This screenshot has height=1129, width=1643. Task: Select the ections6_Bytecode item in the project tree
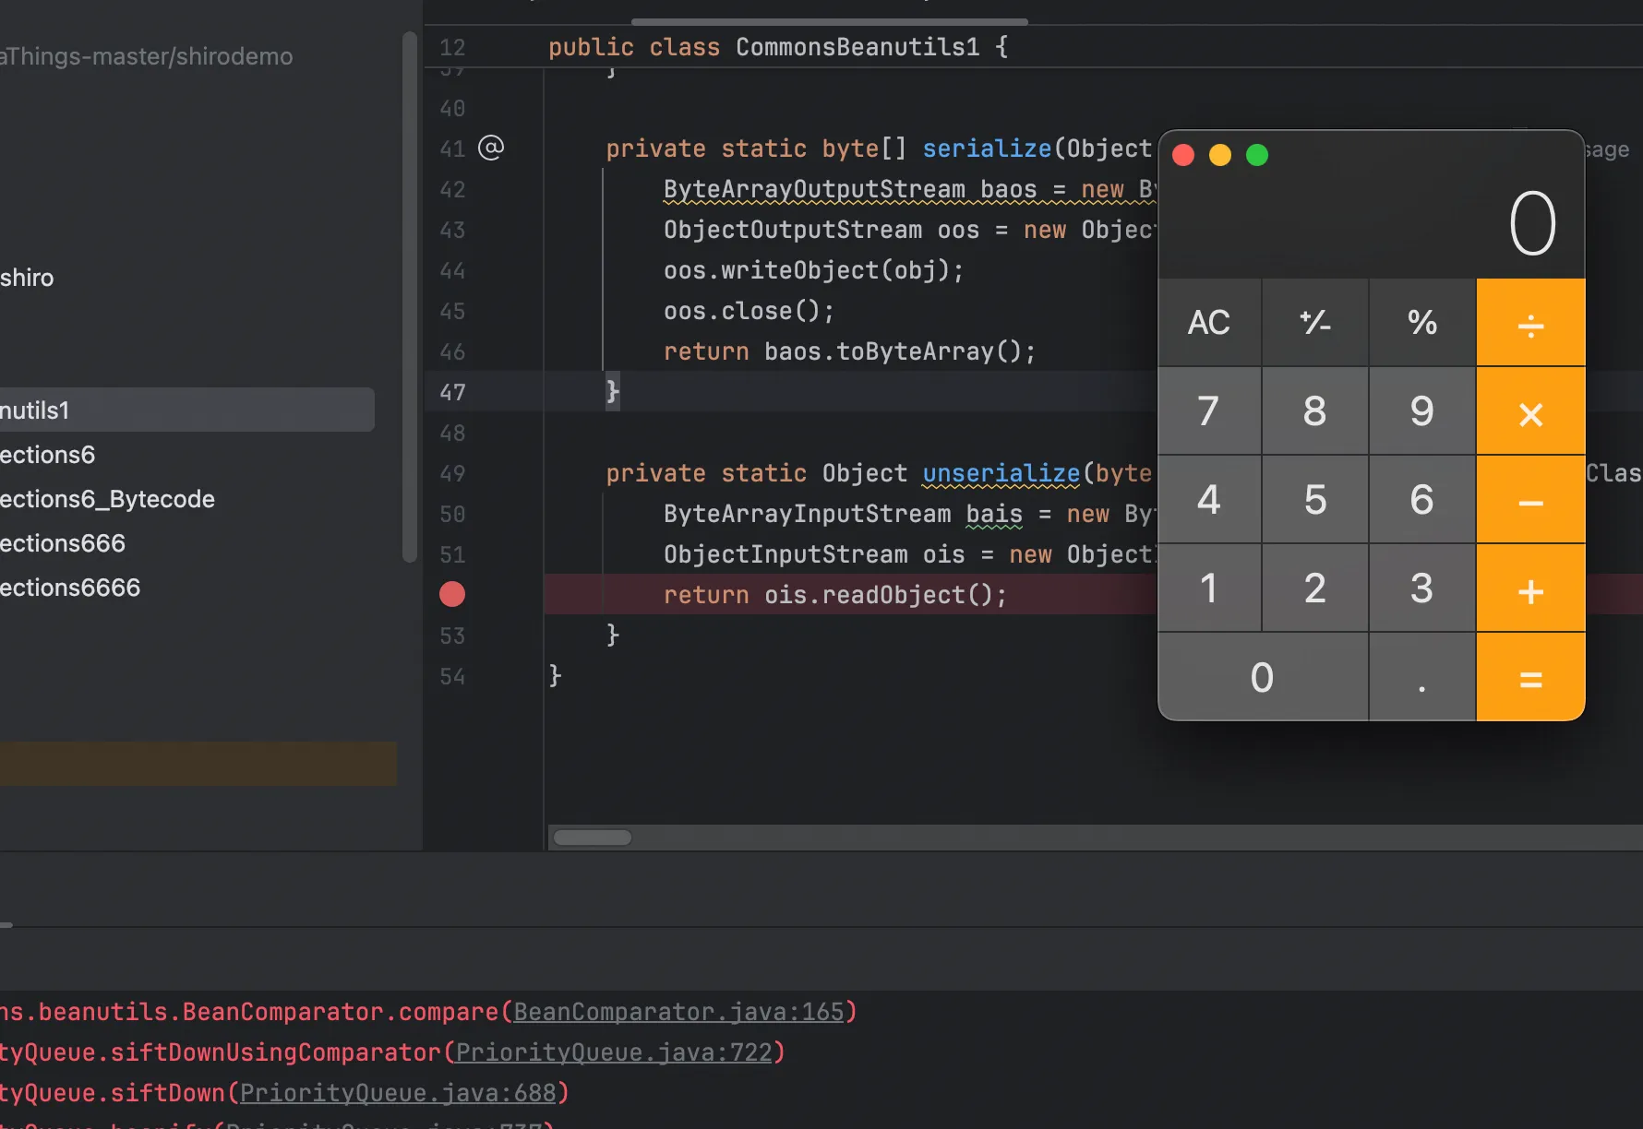107,499
